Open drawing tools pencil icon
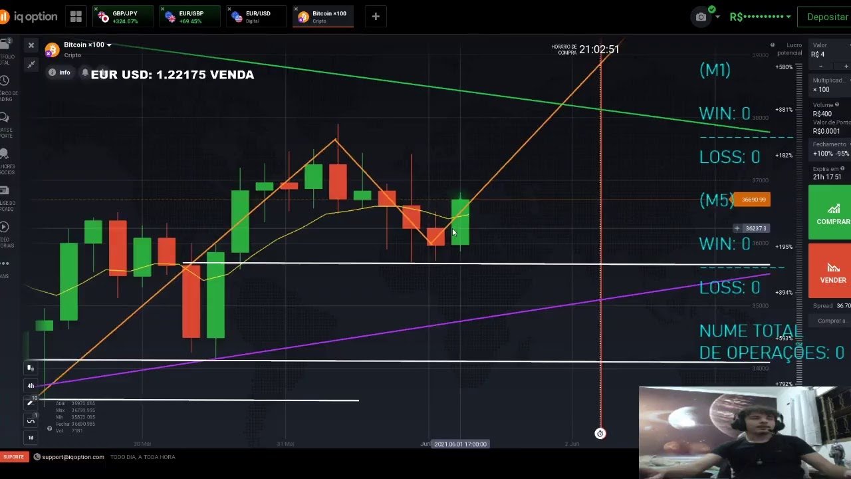 [x=30, y=402]
